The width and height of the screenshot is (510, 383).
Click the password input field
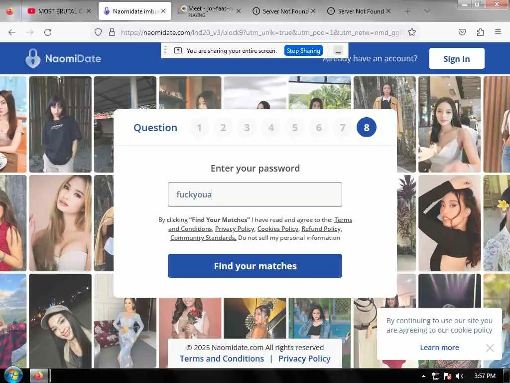(255, 194)
